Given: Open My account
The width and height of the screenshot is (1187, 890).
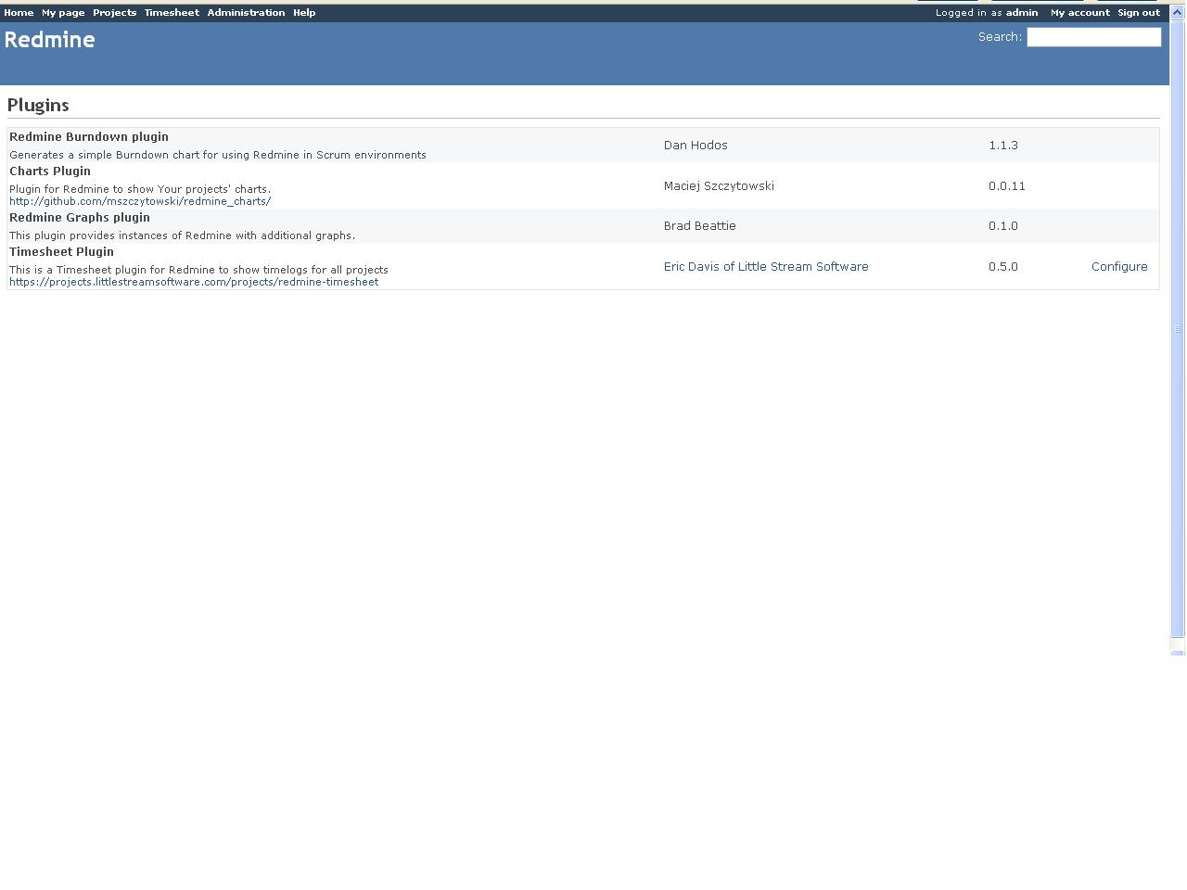Looking at the screenshot, I should 1080,13.
